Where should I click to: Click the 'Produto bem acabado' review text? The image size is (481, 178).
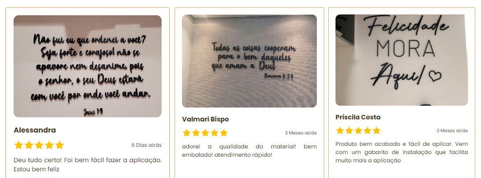click(x=402, y=152)
